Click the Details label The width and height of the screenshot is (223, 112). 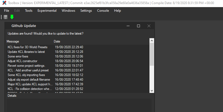pos(12,96)
